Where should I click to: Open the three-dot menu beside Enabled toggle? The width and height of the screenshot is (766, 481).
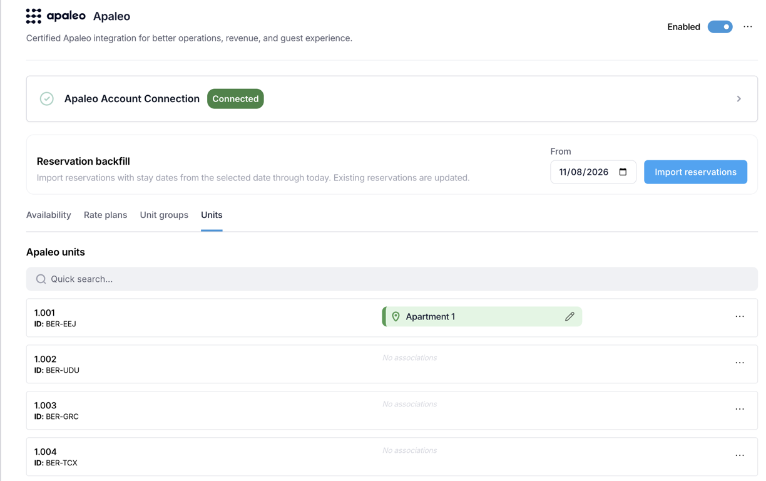pos(748,27)
